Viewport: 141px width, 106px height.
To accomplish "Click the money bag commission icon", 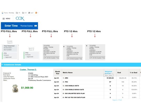I will click(15, 88).
